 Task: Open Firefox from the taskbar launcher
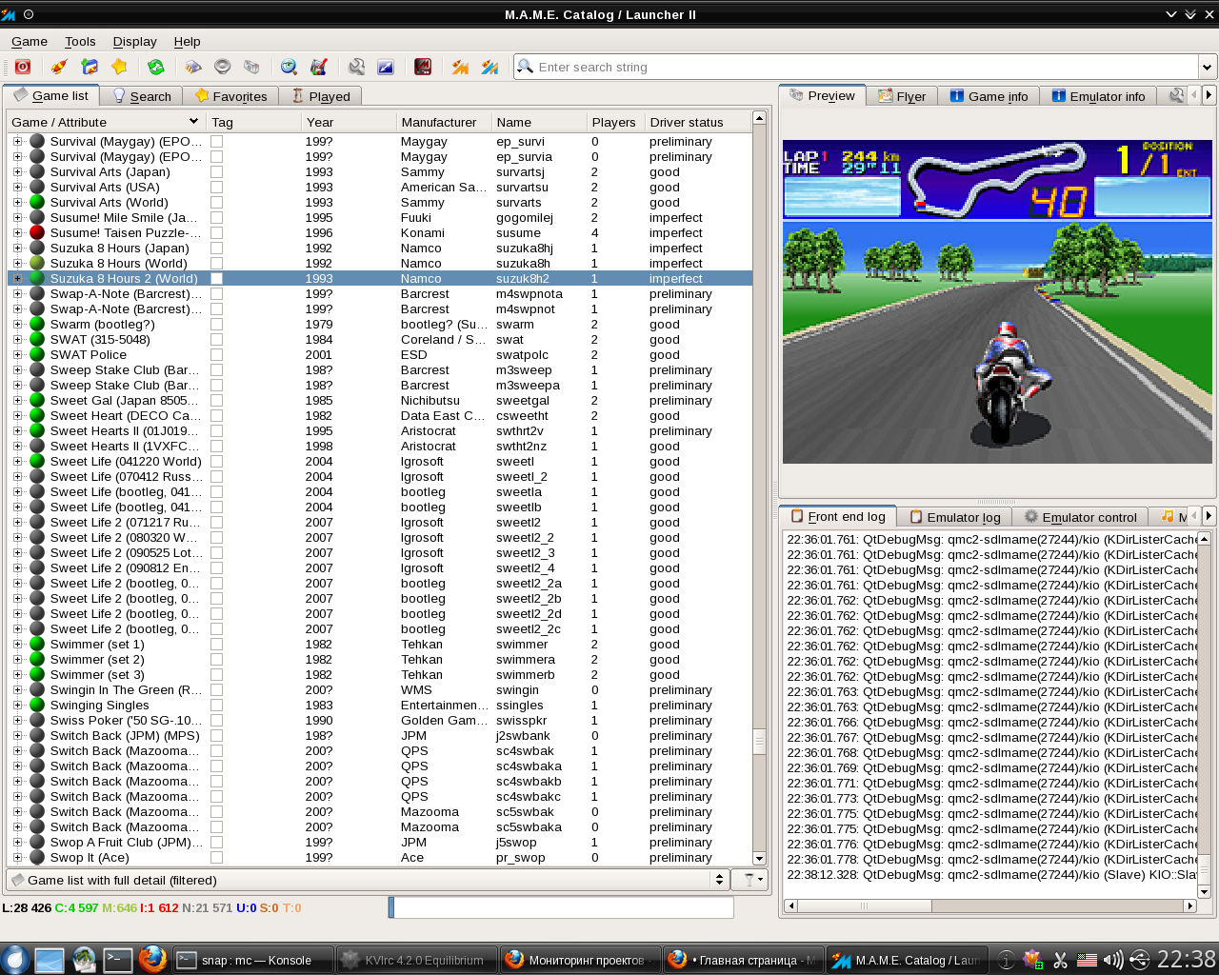(152, 959)
